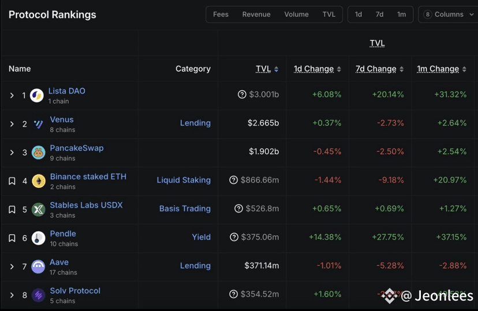478x311 pixels.
Task: Expand the Lista DAO row
Action: 12,95
